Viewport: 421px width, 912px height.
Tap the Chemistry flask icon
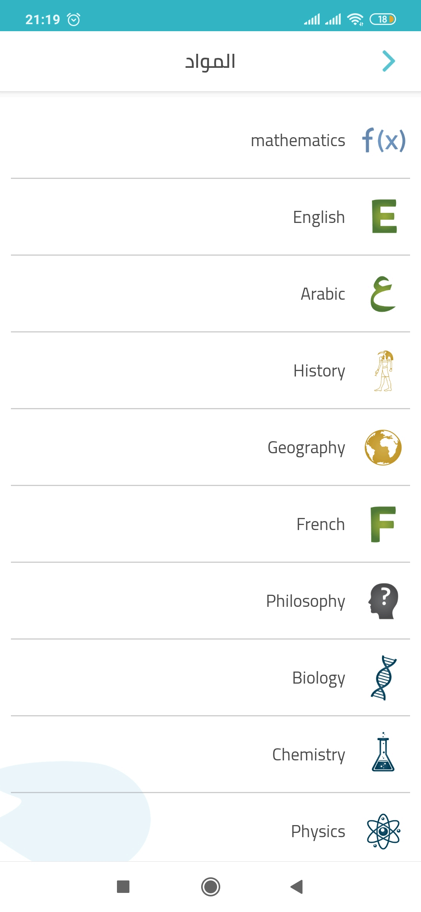pyautogui.click(x=383, y=753)
